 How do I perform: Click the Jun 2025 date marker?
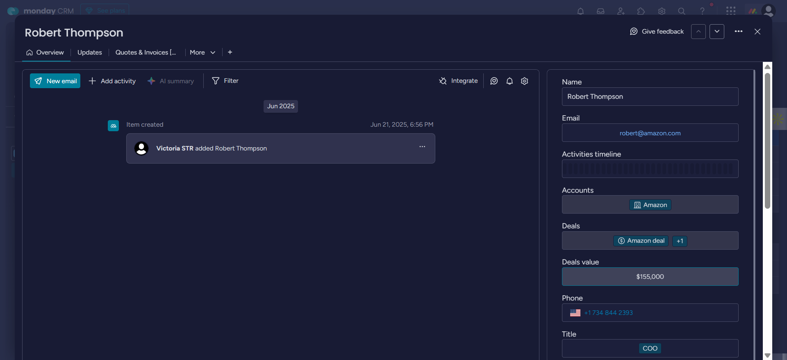(281, 106)
